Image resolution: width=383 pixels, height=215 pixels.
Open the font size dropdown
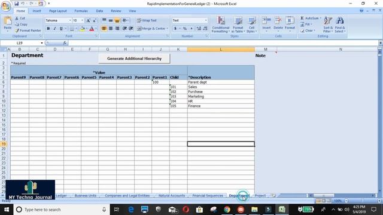[x=82, y=20]
